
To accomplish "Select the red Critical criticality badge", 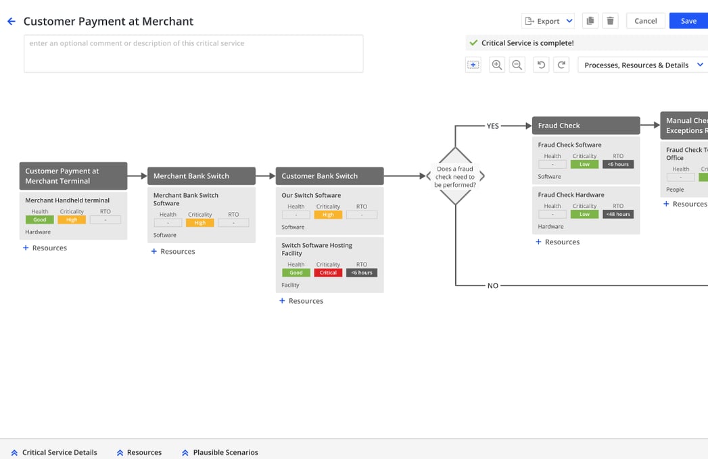I will pyautogui.click(x=328, y=273).
